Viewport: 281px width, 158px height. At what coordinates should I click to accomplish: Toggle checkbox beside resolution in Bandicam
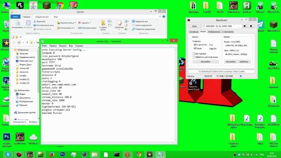(x=204, y=26)
